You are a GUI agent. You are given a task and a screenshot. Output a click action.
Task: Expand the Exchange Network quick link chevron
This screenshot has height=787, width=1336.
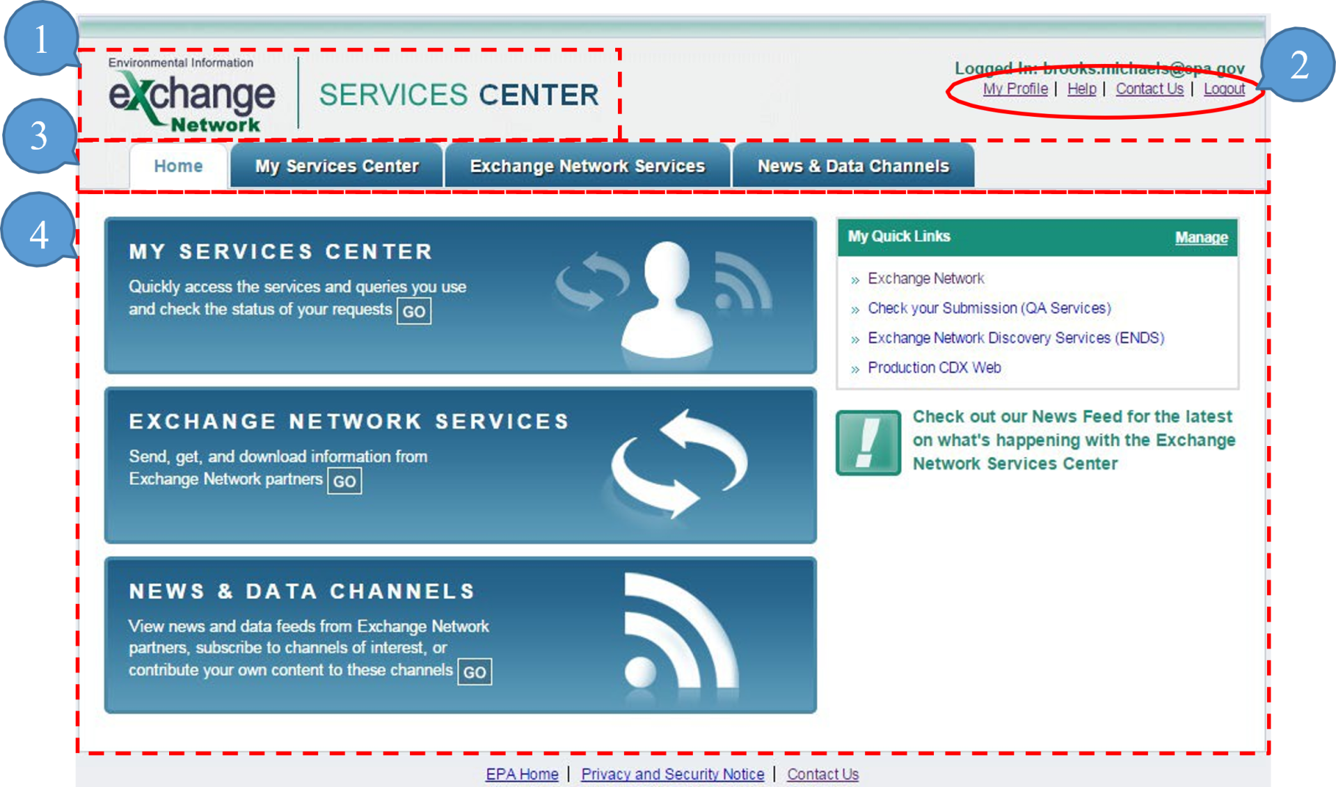click(x=854, y=278)
